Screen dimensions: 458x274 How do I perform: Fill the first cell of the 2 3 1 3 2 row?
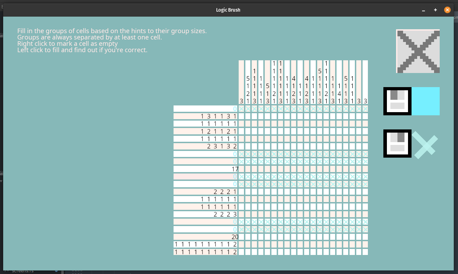[x=241, y=146]
